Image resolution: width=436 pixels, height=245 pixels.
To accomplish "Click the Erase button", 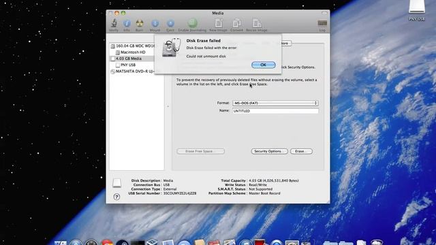I will tap(301, 151).
